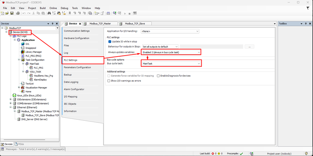Click the Login gear icon in toolbar
The height and width of the screenshot is (156, 313).
[x=115, y=13]
